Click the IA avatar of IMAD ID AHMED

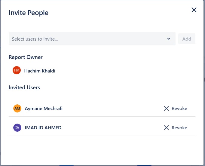(17, 128)
